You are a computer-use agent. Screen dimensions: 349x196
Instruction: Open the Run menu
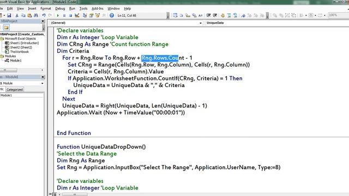click(x=72, y=9)
